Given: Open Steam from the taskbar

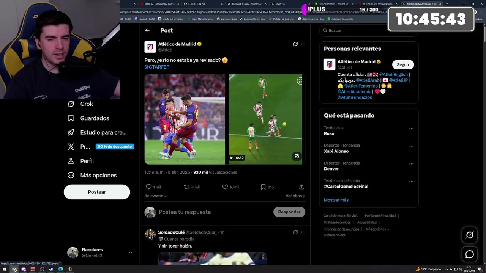Looking at the screenshot, I should (x=51, y=269).
